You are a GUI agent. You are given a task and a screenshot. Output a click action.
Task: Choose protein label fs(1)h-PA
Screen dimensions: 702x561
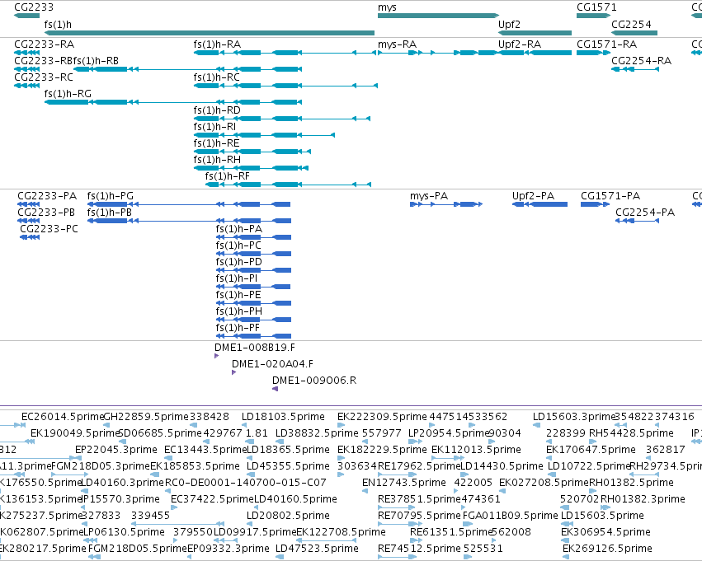pos(239,229)
